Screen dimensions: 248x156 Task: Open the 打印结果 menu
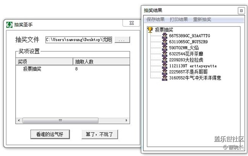coord(179,19)
